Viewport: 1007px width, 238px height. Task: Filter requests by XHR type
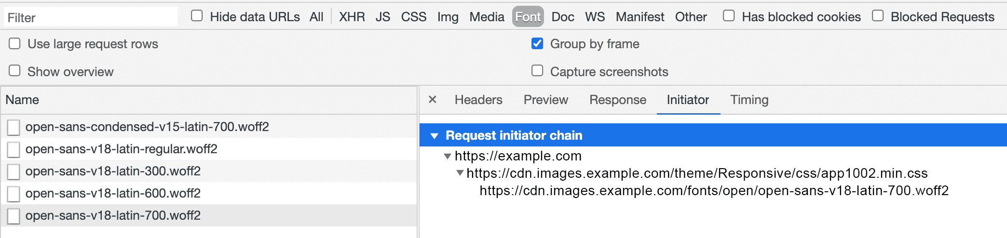(352, 17)
